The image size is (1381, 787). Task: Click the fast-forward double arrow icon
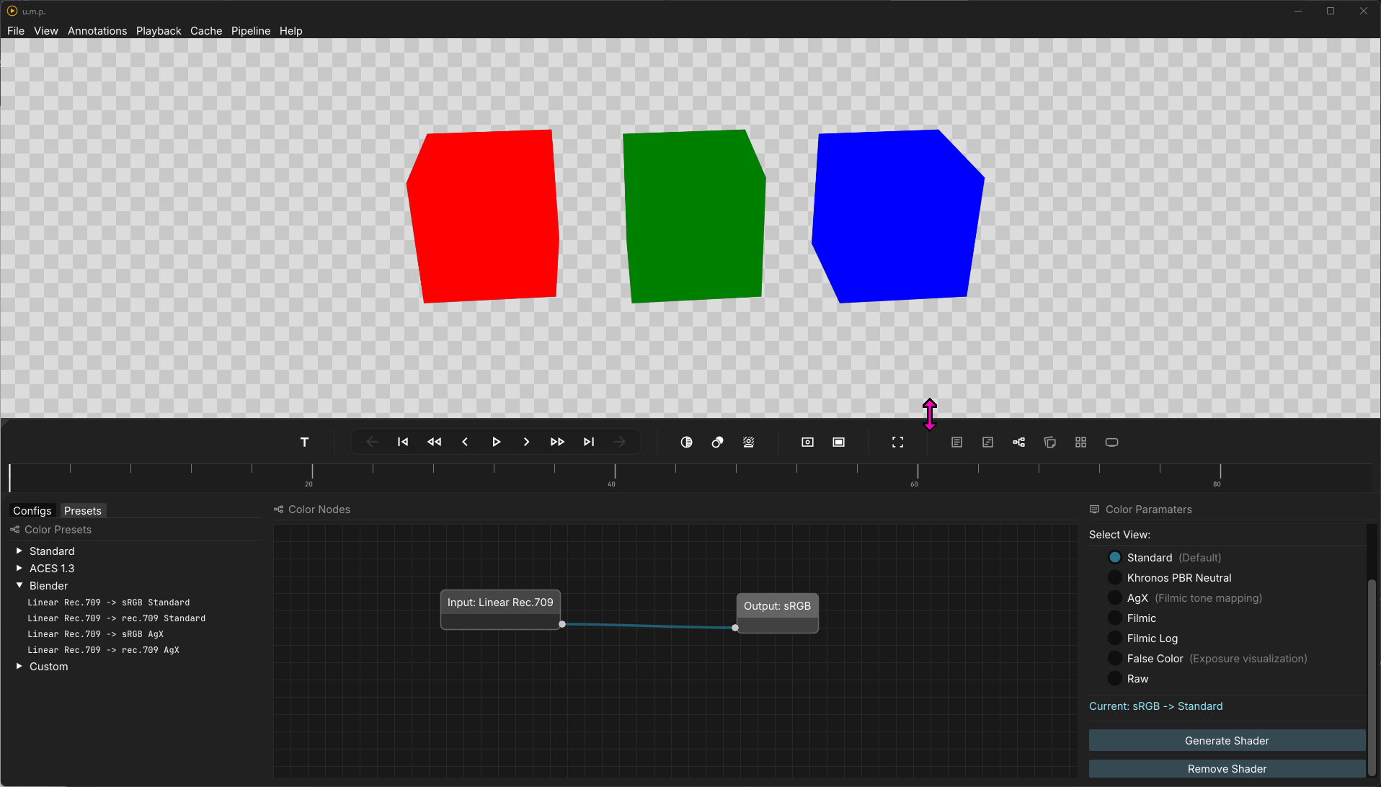point(557,442)
